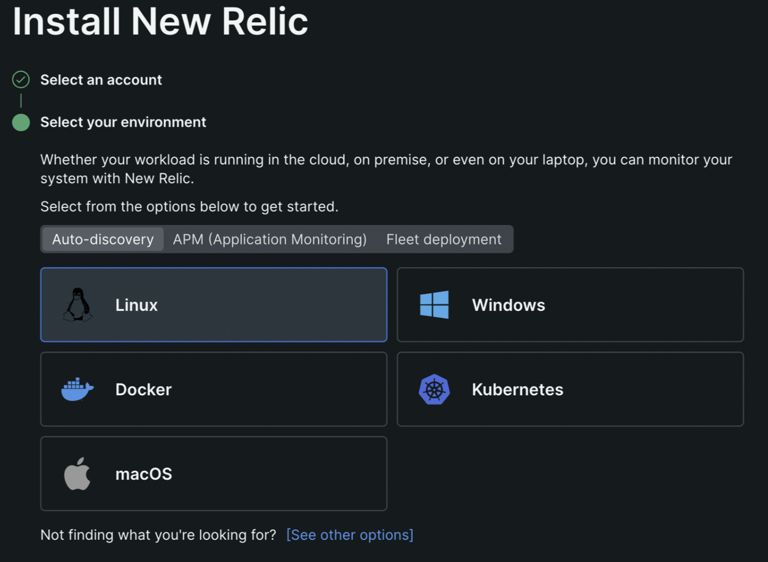Choose the Kubernetes label in its card
Image resolution: width=768 pixels, height=562 pixels.
click(x=517, y=390)
